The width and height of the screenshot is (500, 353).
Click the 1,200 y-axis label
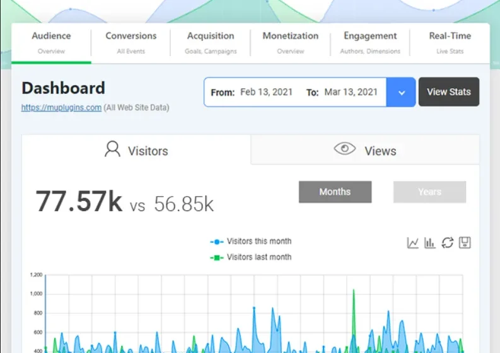click(x=36, y=275)
